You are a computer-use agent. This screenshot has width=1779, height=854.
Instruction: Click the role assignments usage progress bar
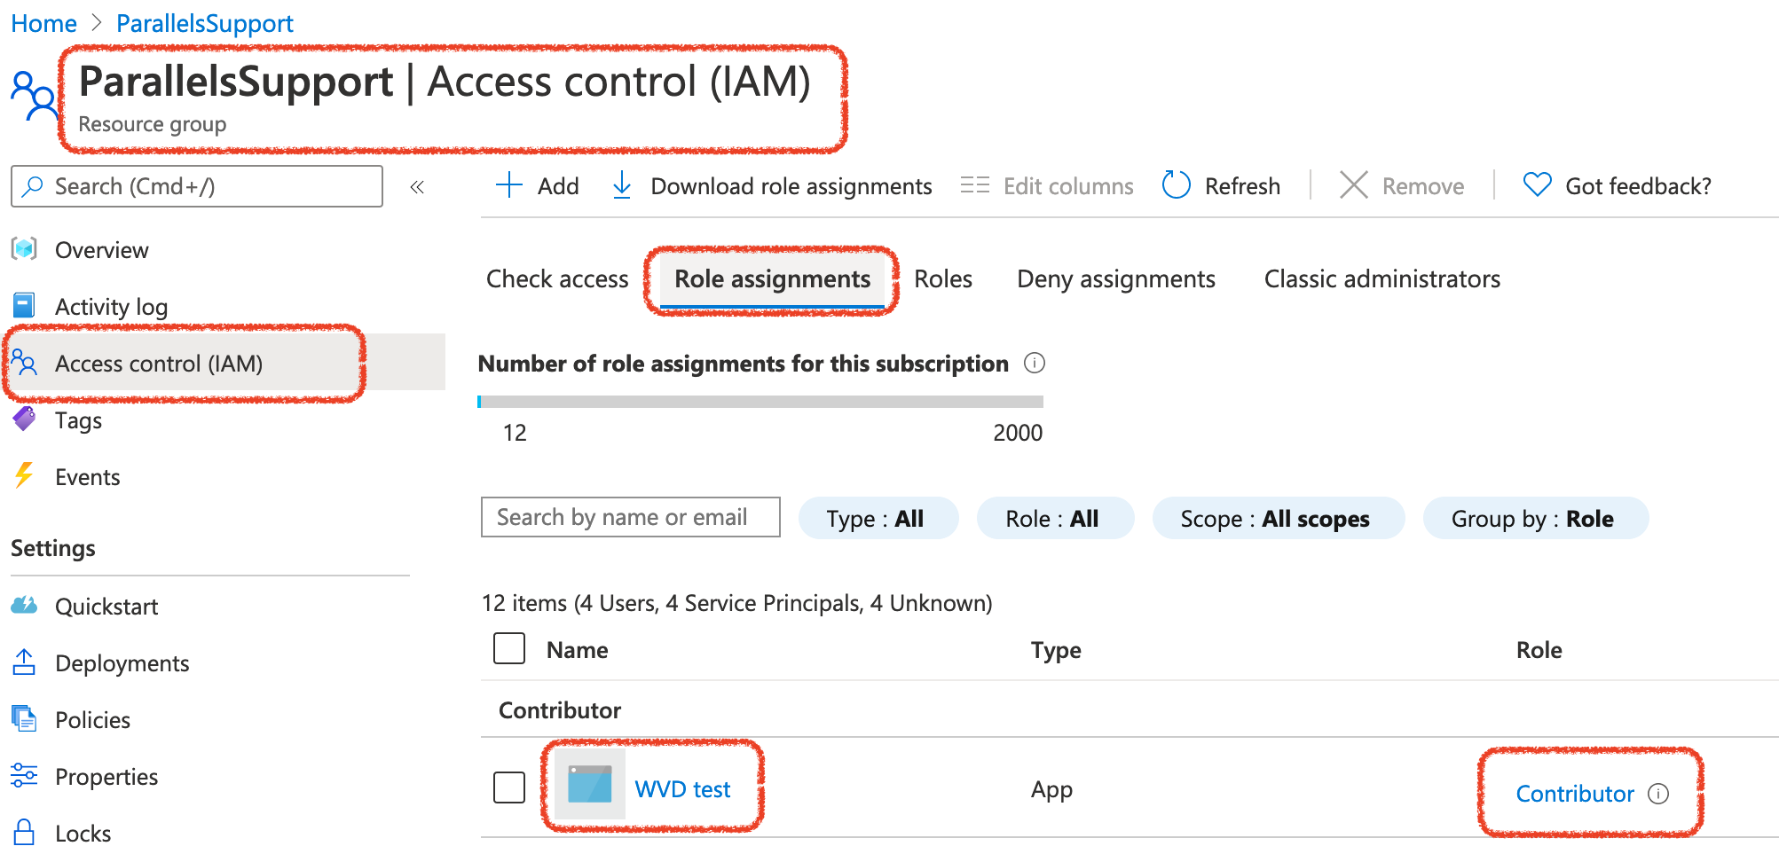tap(760, 402)
